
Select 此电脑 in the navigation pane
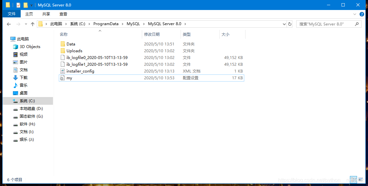(23, 39)
